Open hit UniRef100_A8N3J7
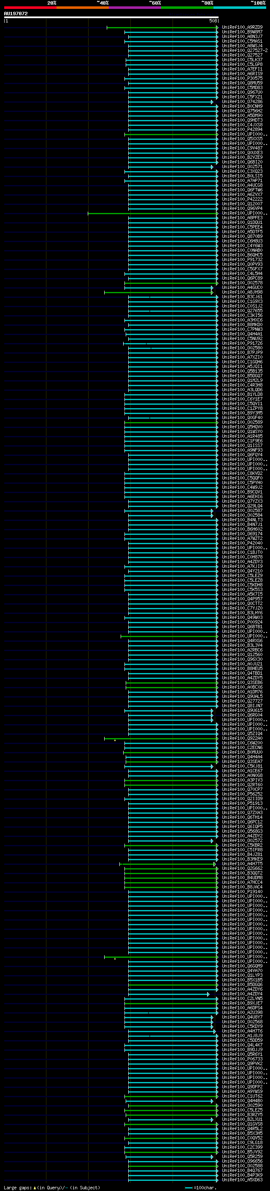270x1191 pixels. [x=242, y=36]
